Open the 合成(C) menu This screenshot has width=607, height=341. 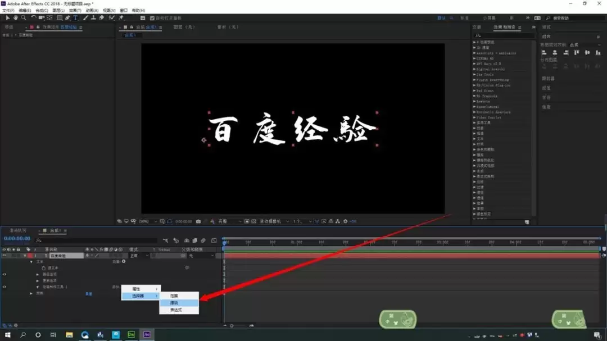(42, 11)
